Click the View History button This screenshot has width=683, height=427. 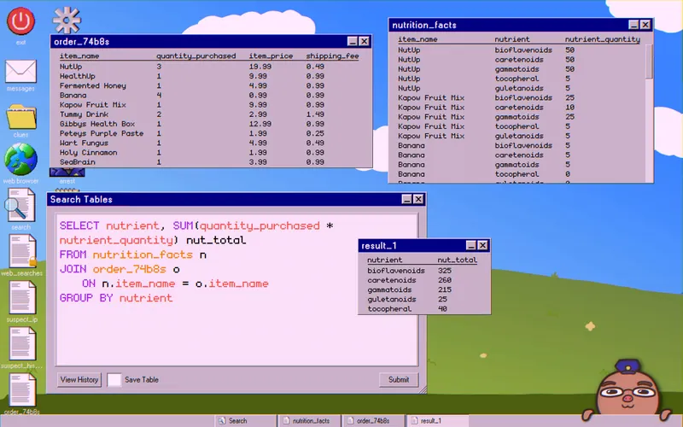(79, 379)
